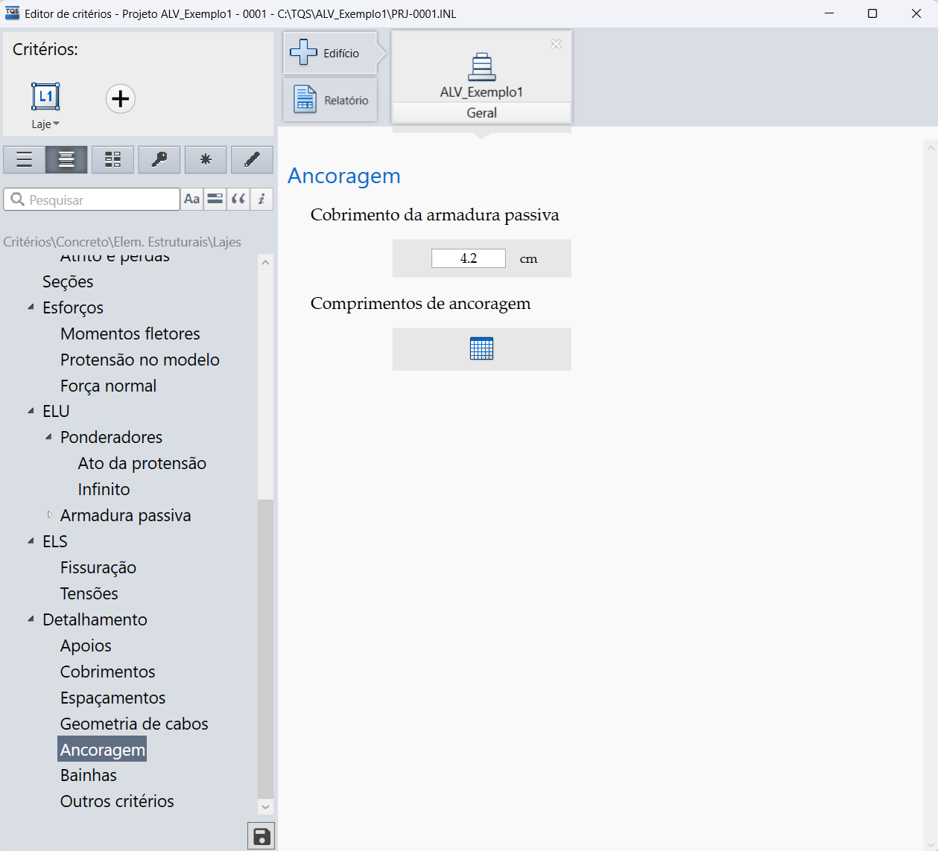The image size is (938, 851).
Task: Click the Ancoragem section heading
Action: 344,176
